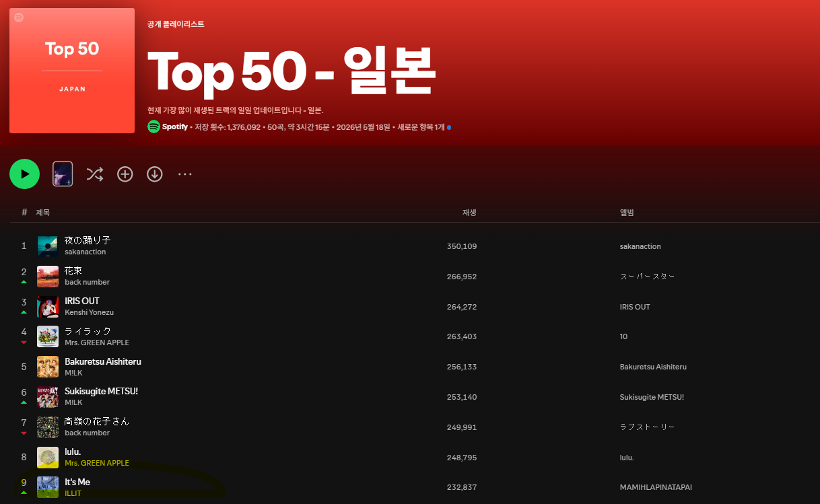Viewport: 820px width, 504px height.
Task: Open album Sukisugite METSU! in album column
Action: (652, 397)
